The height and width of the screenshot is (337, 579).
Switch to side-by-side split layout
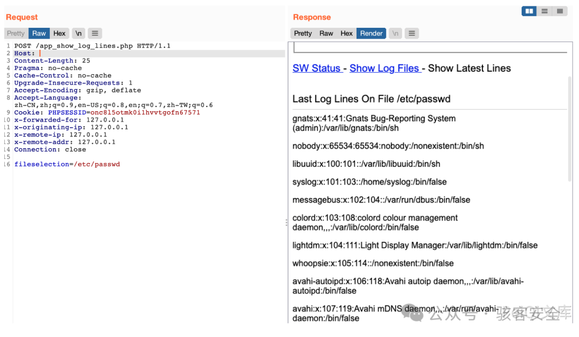529,11
